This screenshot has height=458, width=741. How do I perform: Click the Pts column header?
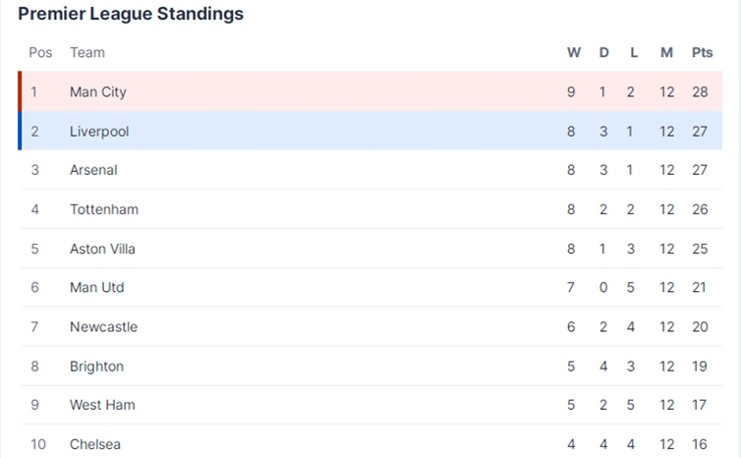coord(702,52)
